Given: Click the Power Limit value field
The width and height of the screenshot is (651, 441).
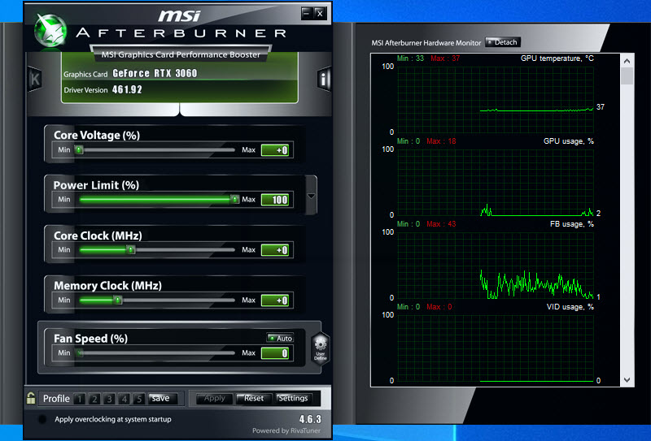Looking at the screenshot, I should pyautogui.click(x=275, y=200).
